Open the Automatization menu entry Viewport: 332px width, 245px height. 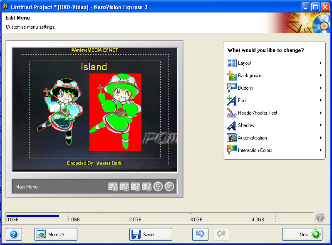275,138
